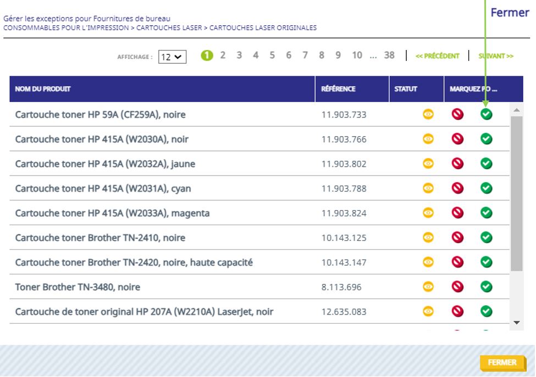Click red block icon for HP 415A jaune
The width and height of the screenshot is (536, 377).
(x=457, y=164)
